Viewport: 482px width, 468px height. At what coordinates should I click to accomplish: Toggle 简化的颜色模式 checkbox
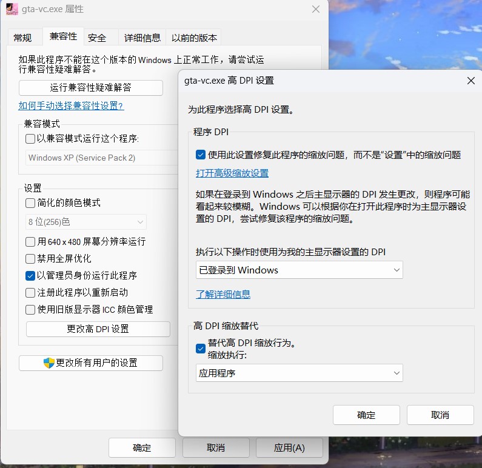(x=30, y=203)
